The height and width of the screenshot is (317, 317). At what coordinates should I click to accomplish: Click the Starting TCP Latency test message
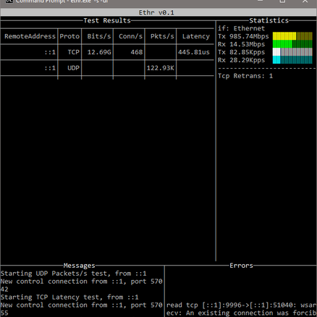69,297
